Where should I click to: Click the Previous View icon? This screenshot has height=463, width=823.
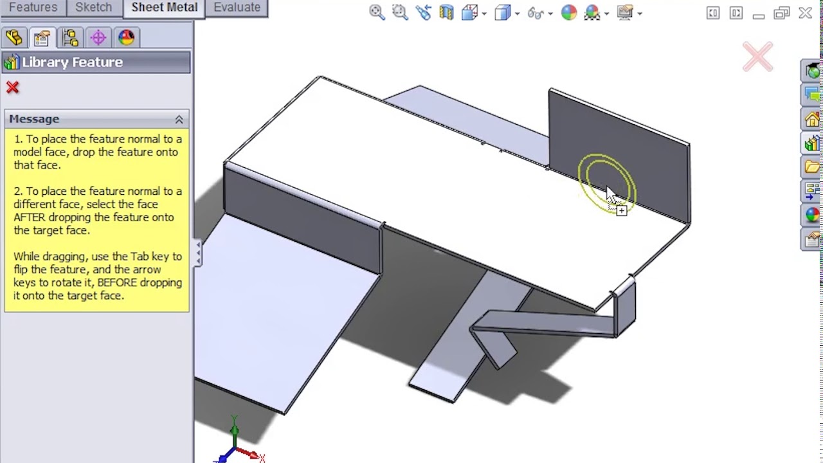click(423, 12)
